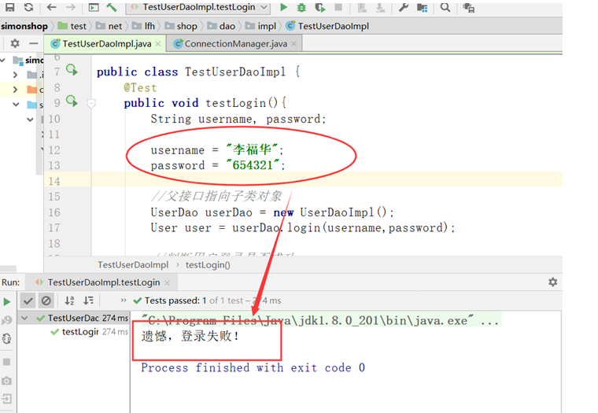Start debugging with the bug icon
Image resolution: width=598 pixels, height=413 pixels.
pyautogui.click(x=301, y=7)
